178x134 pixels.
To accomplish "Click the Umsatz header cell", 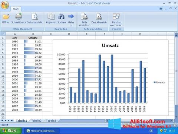I will pos(33,38).
